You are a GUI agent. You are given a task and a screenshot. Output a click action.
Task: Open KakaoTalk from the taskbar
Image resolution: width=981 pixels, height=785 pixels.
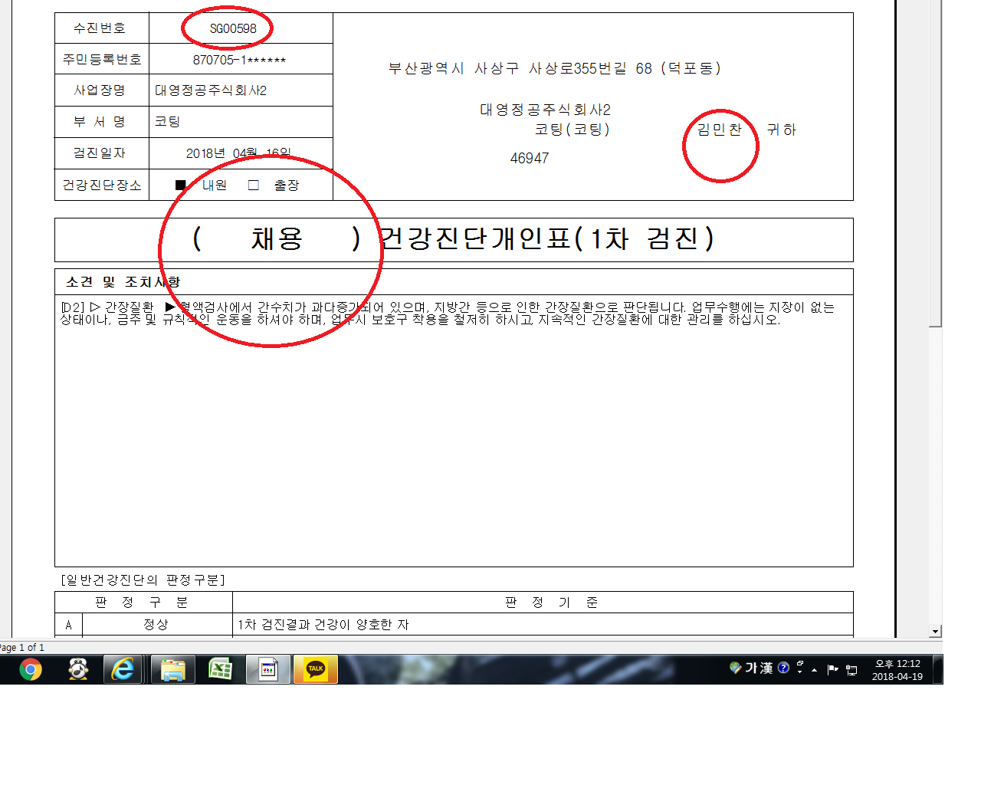pos(316,670)
